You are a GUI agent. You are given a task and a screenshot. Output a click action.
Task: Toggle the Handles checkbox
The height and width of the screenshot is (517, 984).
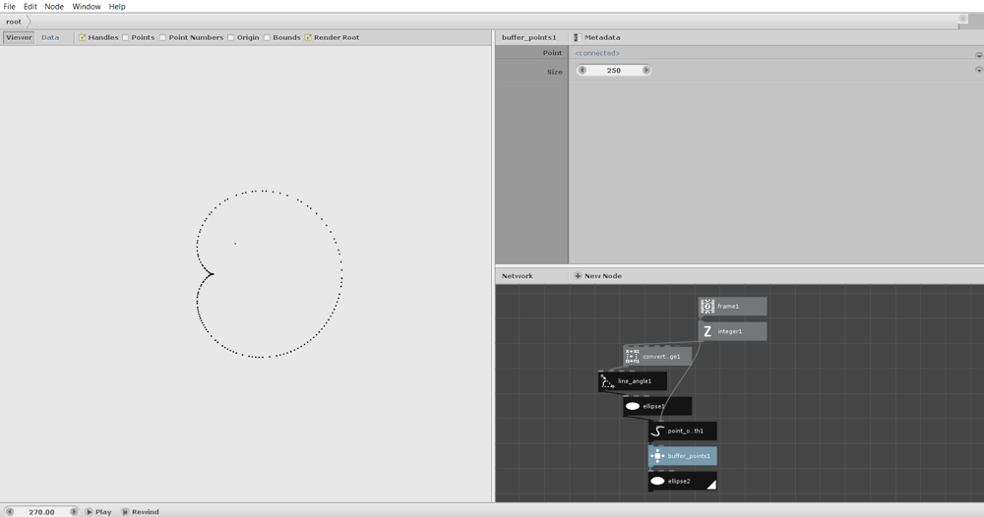[83, 37]
